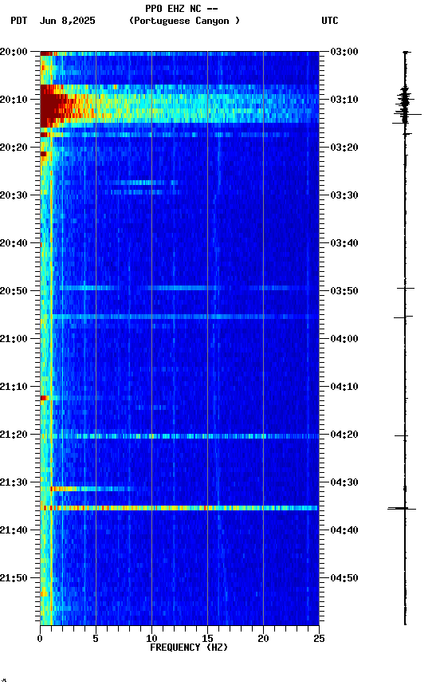Click the '0' frequency axis tick label
Viewport: 440px width, 689px height.
tap(40, 639)
